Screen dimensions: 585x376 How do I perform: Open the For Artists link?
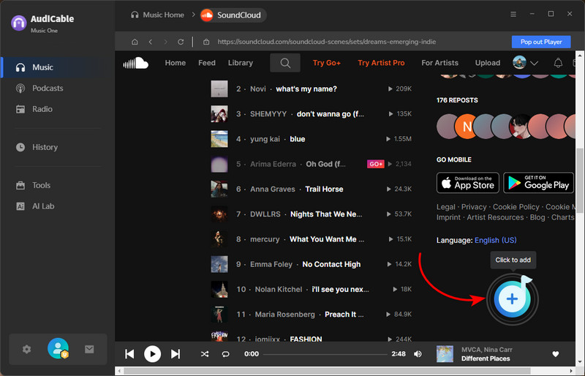pyautogui.click(x=439, y=63)
